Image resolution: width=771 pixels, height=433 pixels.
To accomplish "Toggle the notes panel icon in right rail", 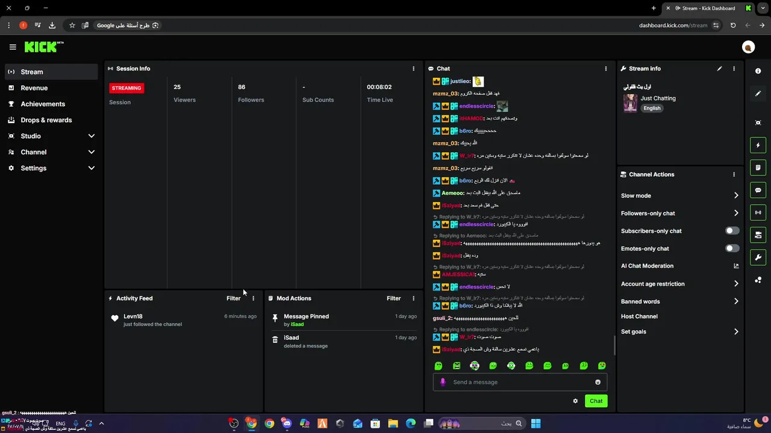I will 758,167.
